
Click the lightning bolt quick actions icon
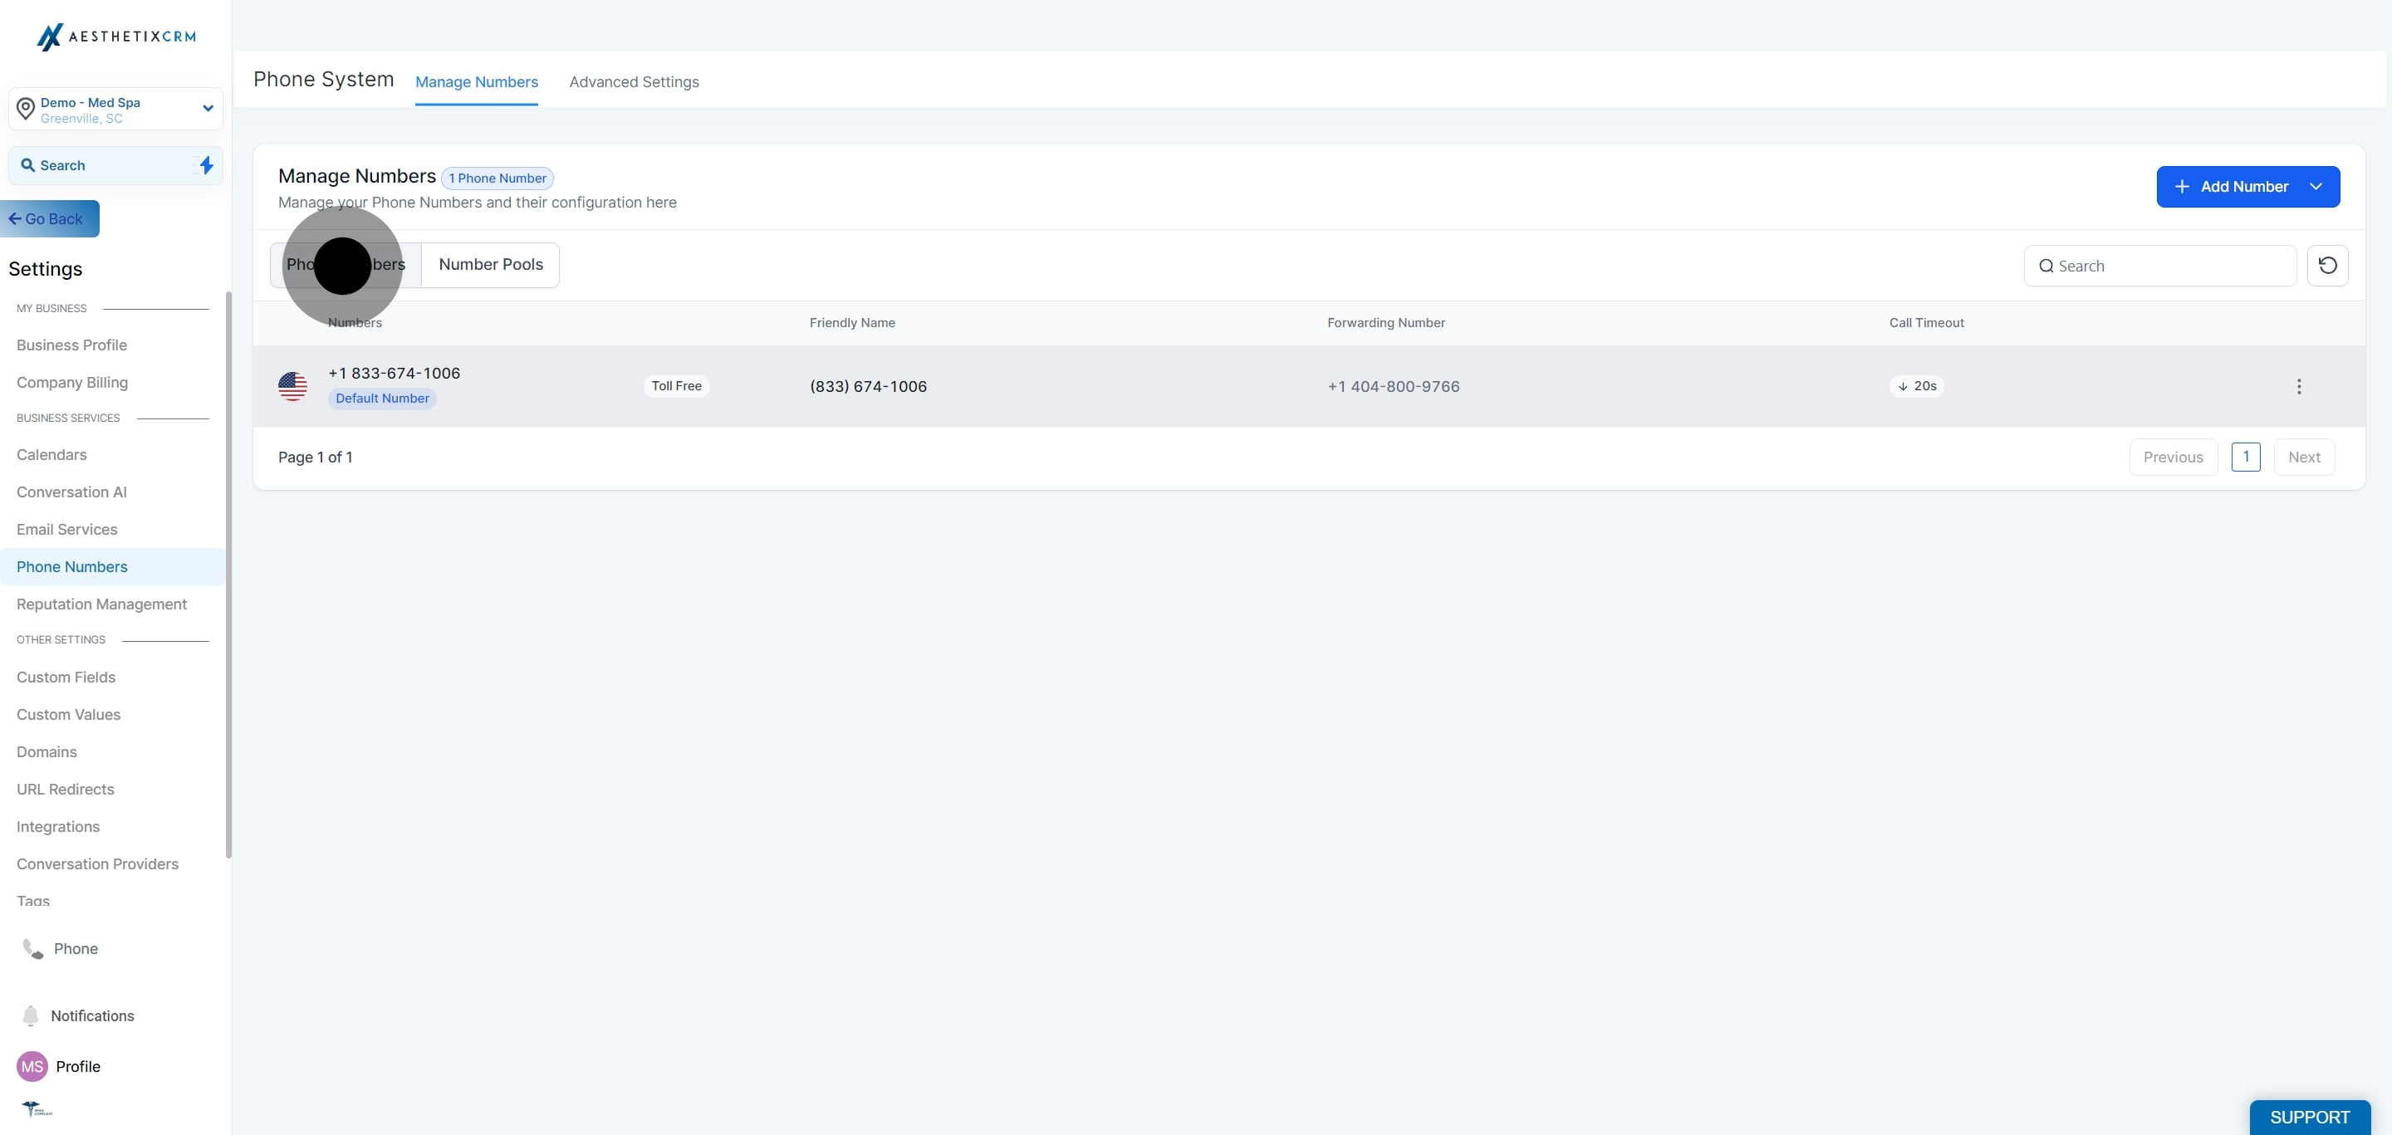tap(206, 165)
